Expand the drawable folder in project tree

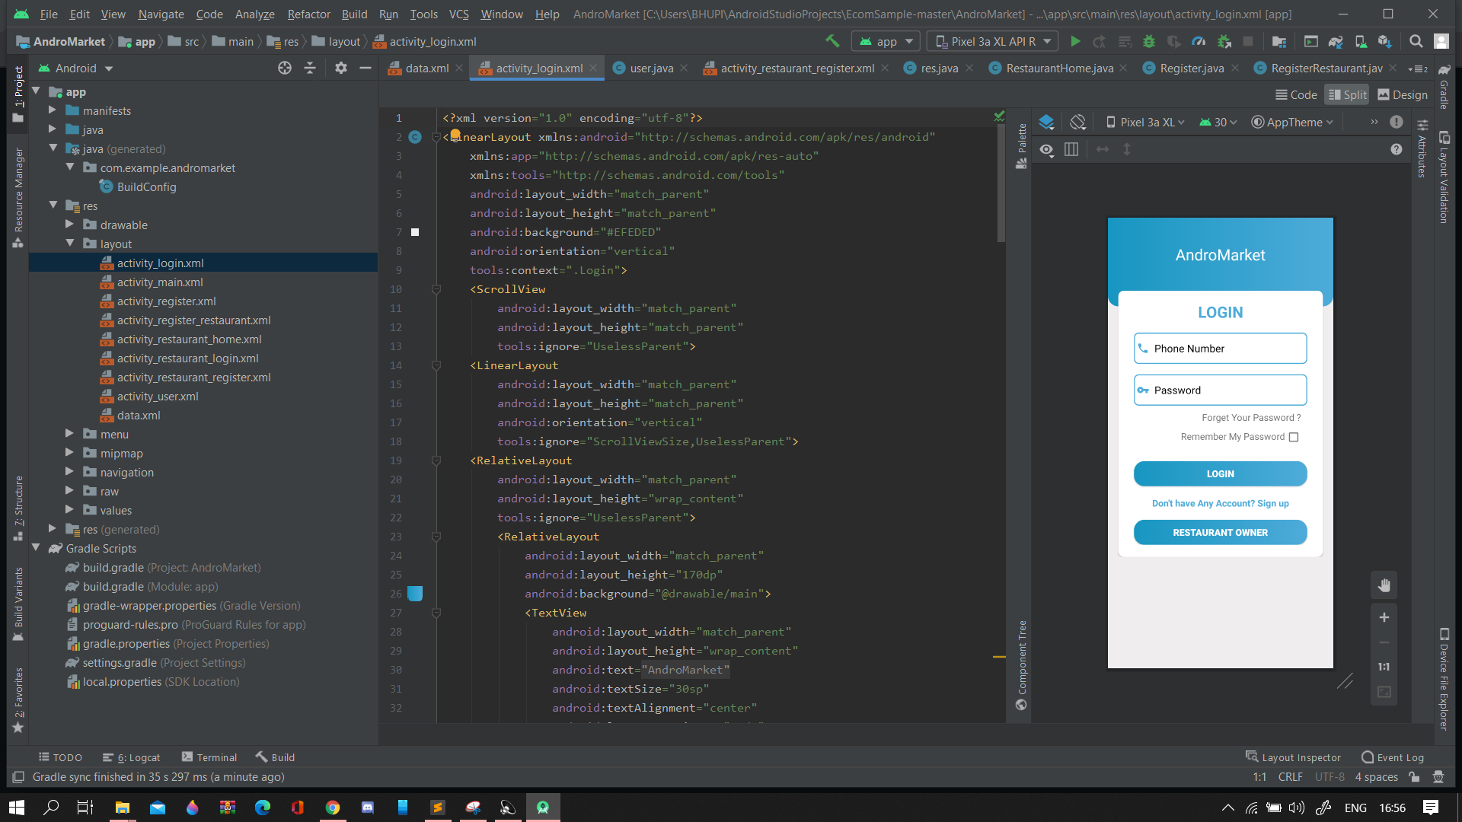(x=69, y=225)
